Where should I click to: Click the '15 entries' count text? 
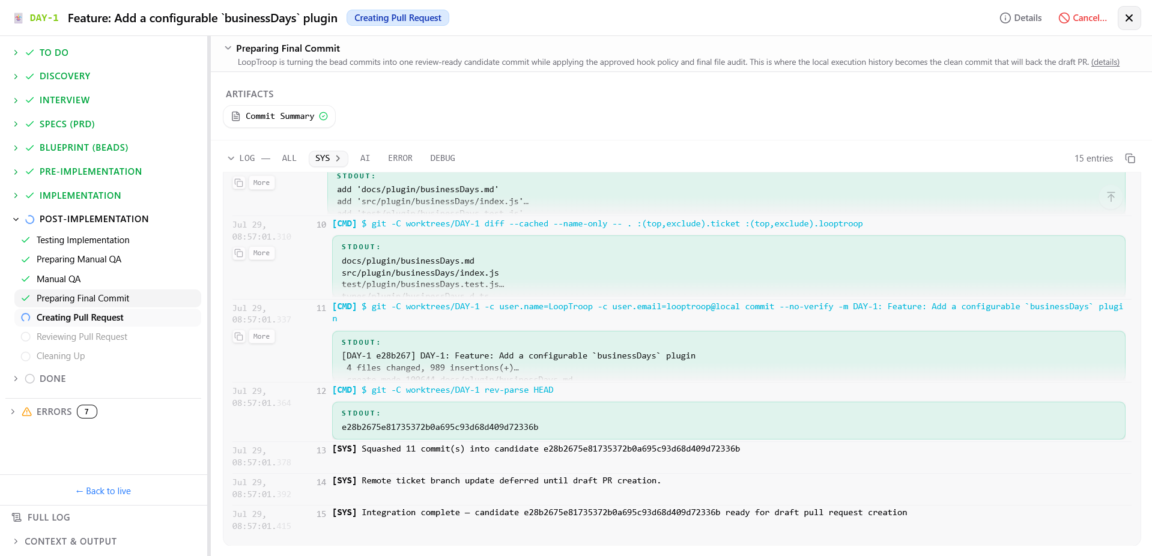coord(1093,159)
